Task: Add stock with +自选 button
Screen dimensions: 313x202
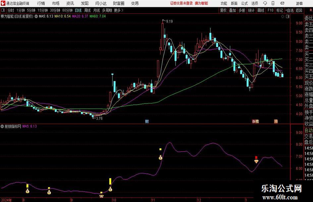Action: click(x=289, y=10)
